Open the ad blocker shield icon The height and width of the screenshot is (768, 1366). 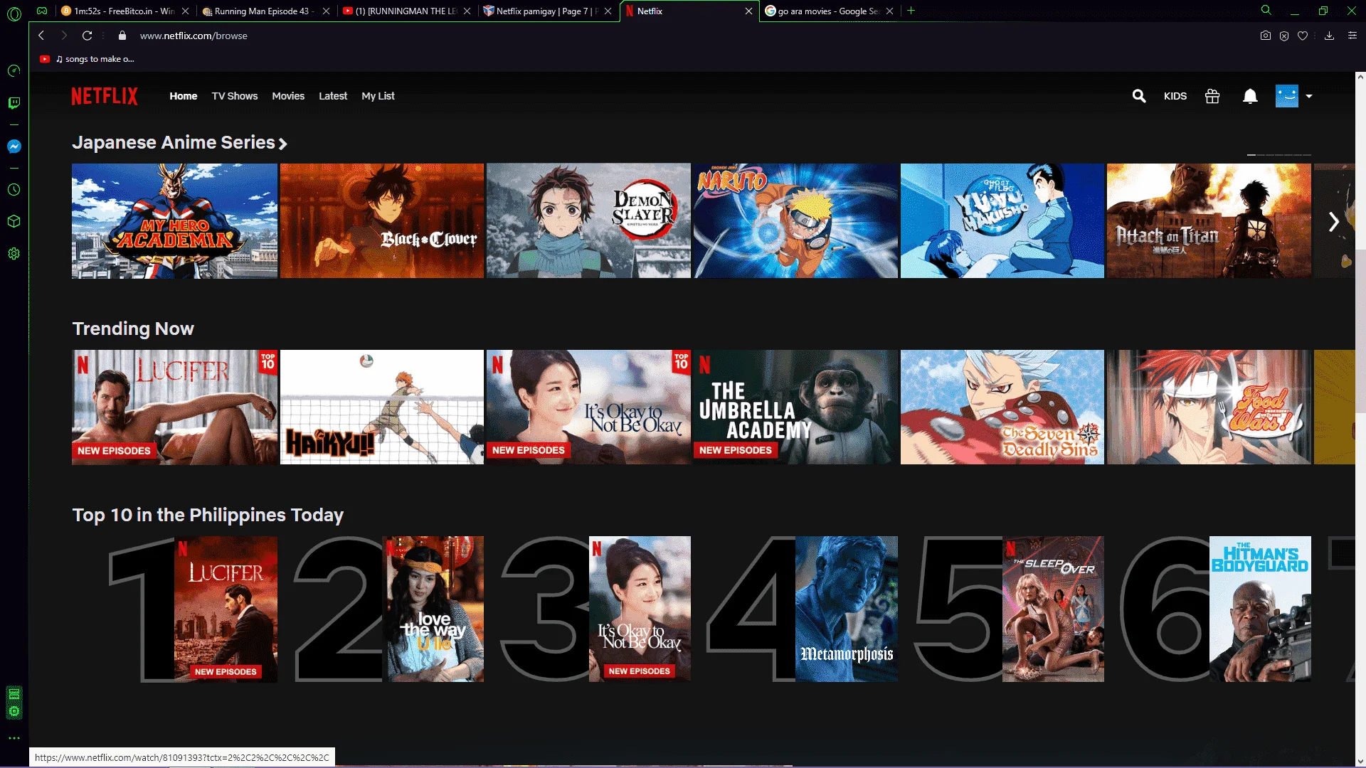pos(1284,36)
